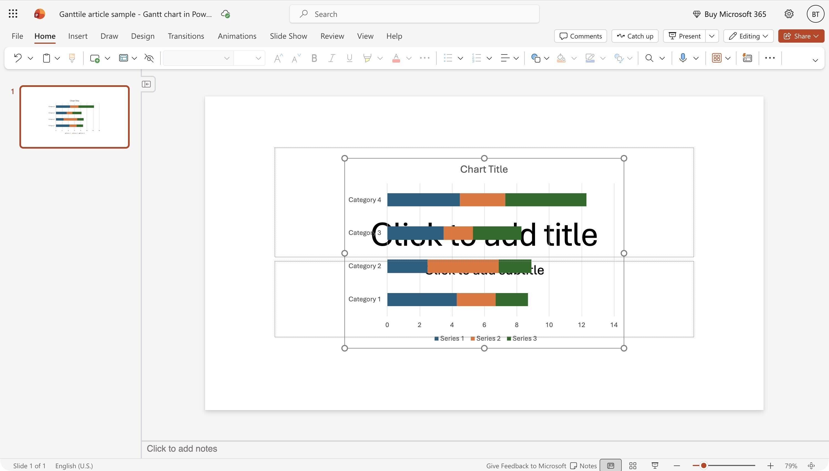Open the font size combo box
829x471 pixels.
pos(249,58)
